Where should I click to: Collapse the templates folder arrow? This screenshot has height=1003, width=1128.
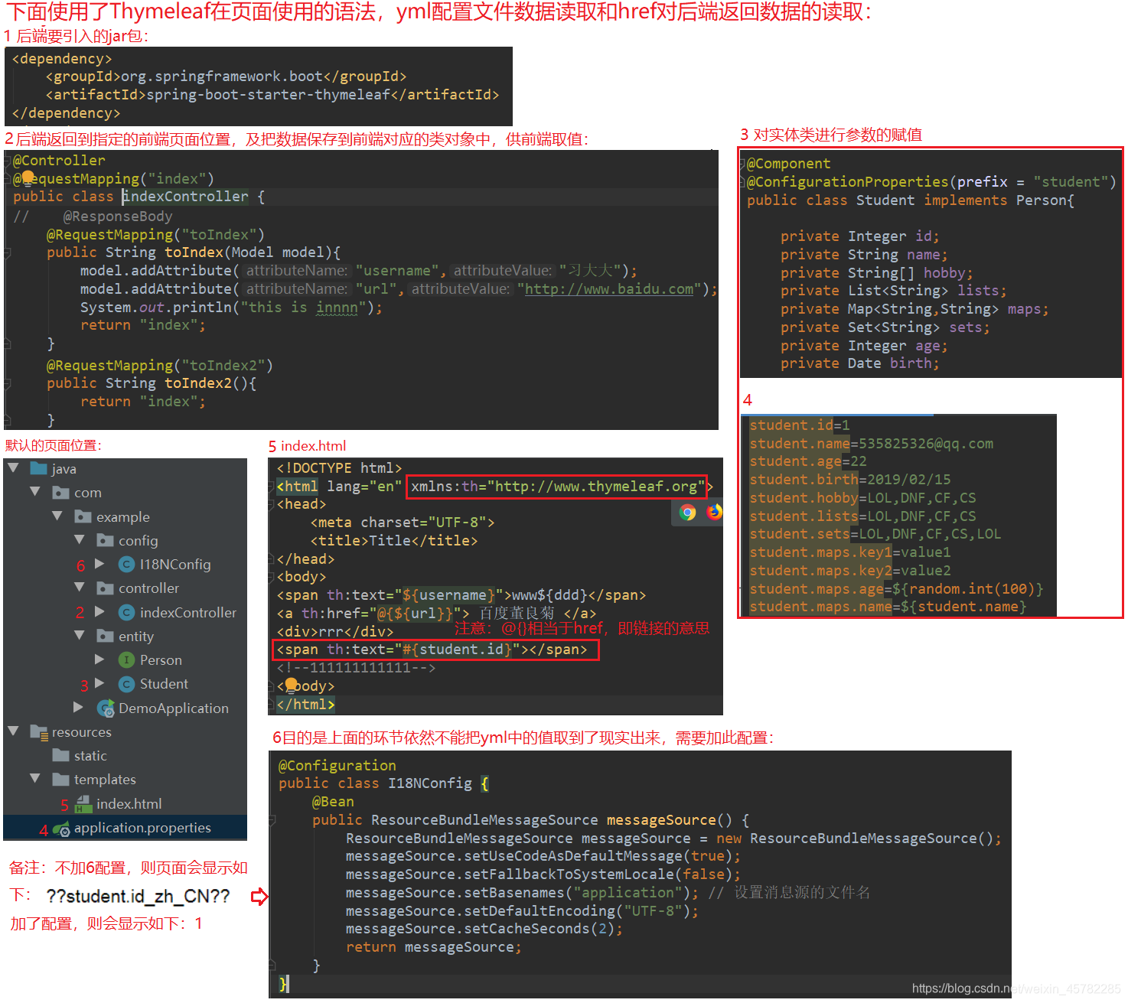(35, 778)
